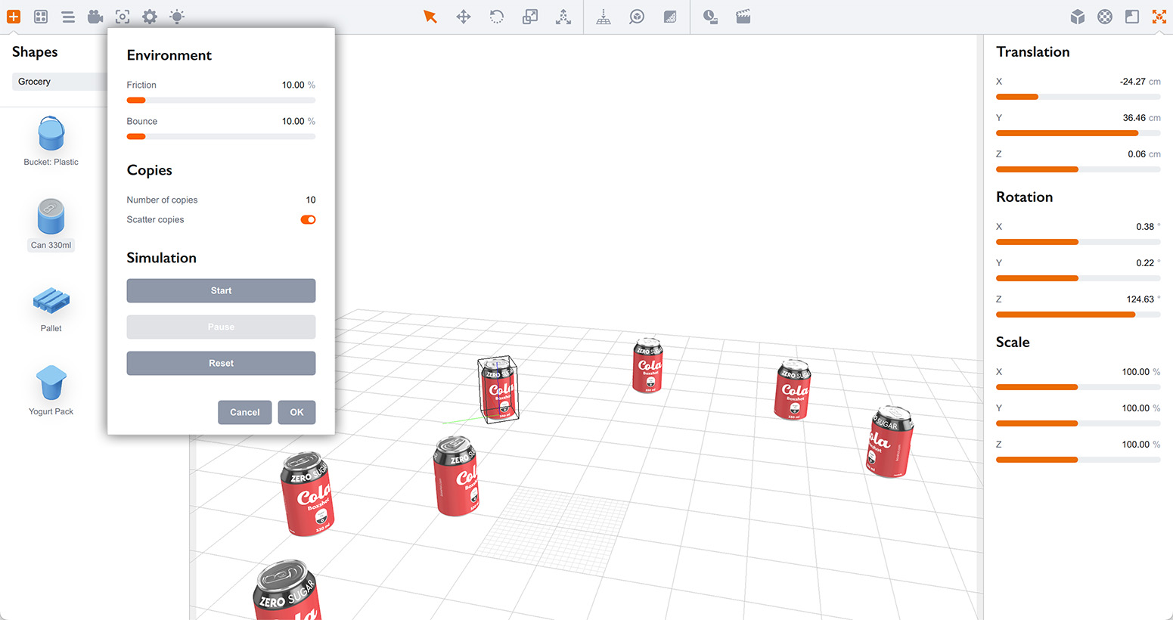Click the Reset simulation button

(x=221, y=363)
